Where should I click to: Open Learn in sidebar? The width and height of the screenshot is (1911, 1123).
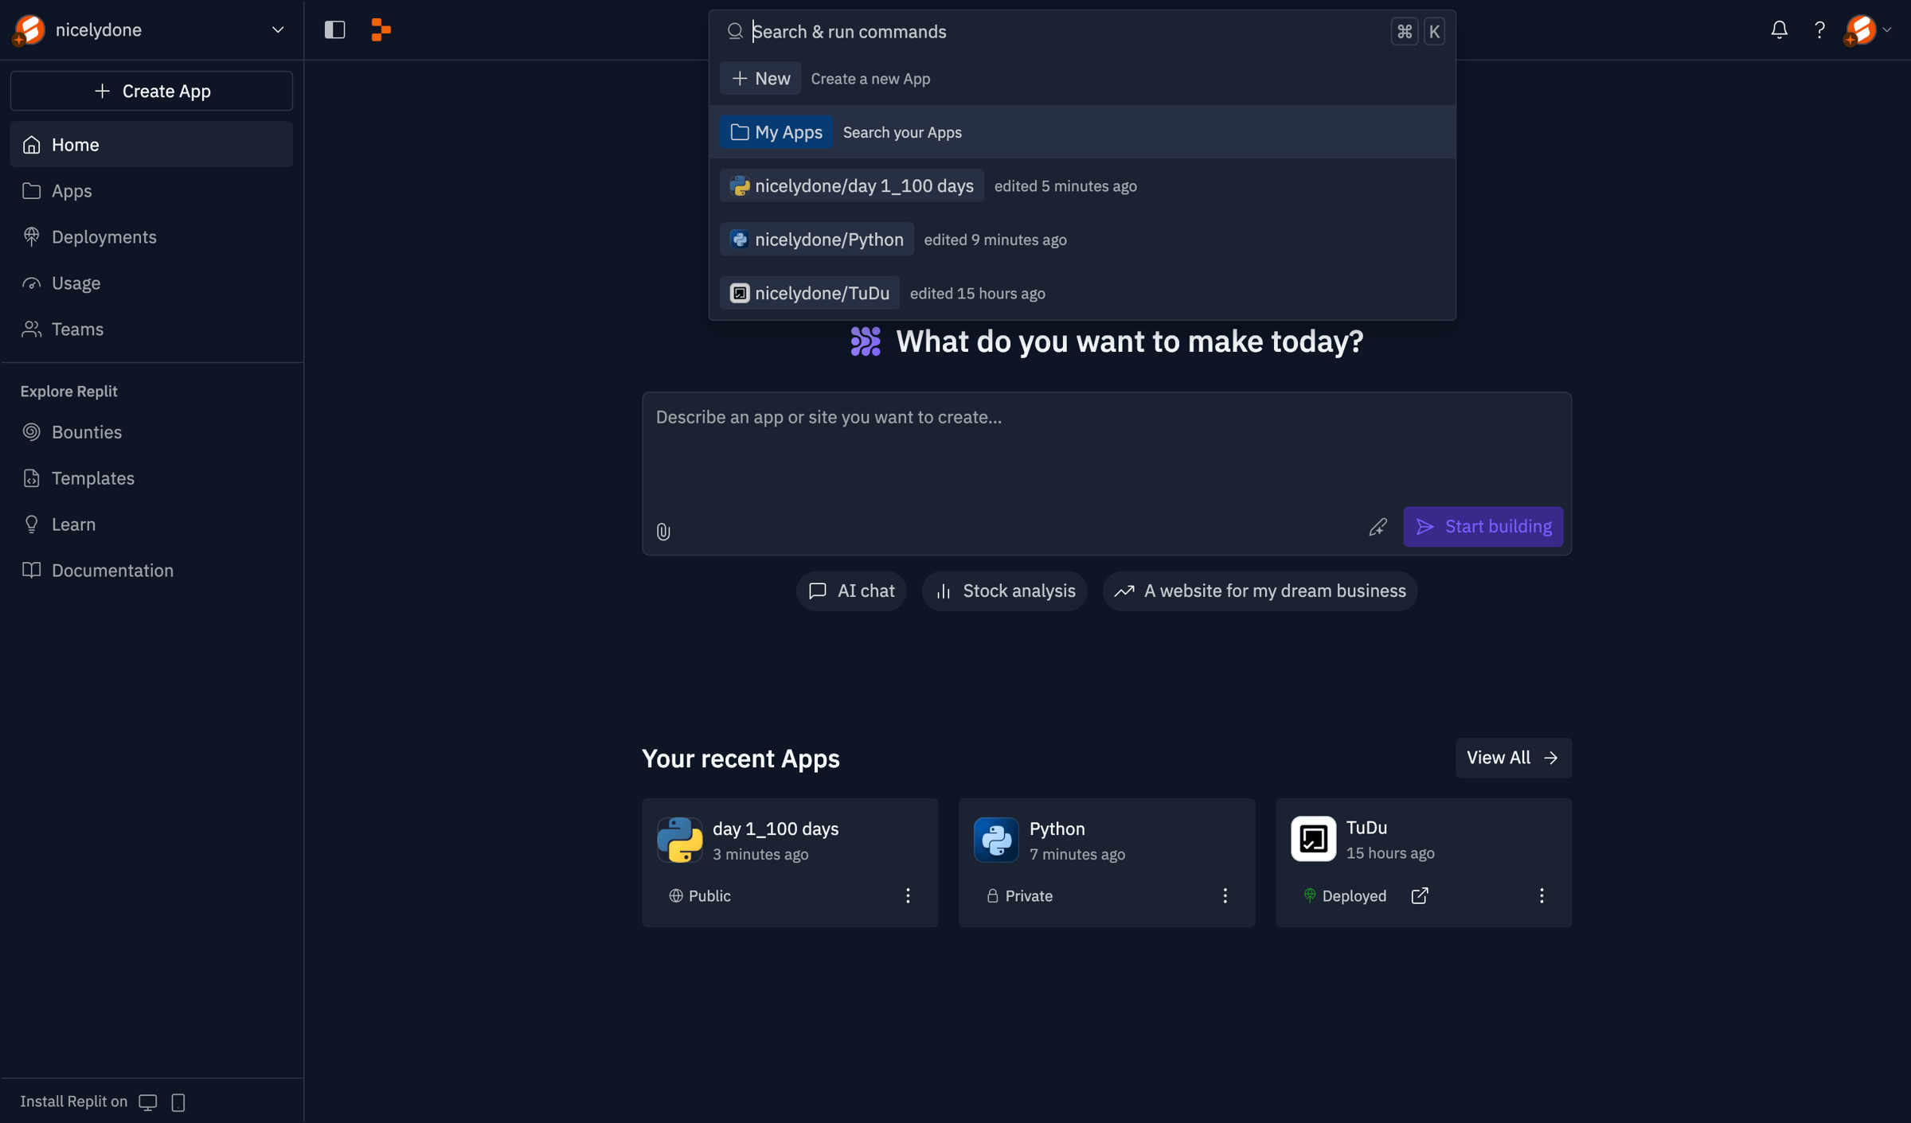151,524
